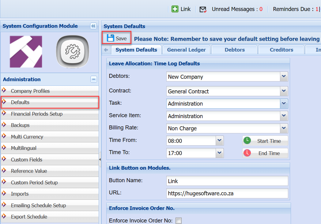
Task: Switch to the Creditors tab
Action: pos(281,50)
